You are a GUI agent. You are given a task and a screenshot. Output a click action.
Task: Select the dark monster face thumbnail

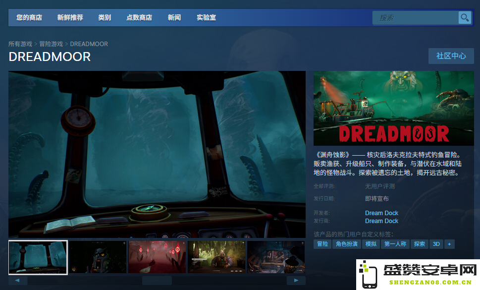98,257
